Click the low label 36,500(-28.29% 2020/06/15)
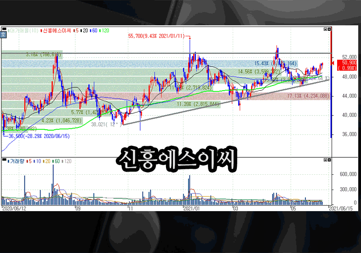361x253 pixels. tap(39, 136)
